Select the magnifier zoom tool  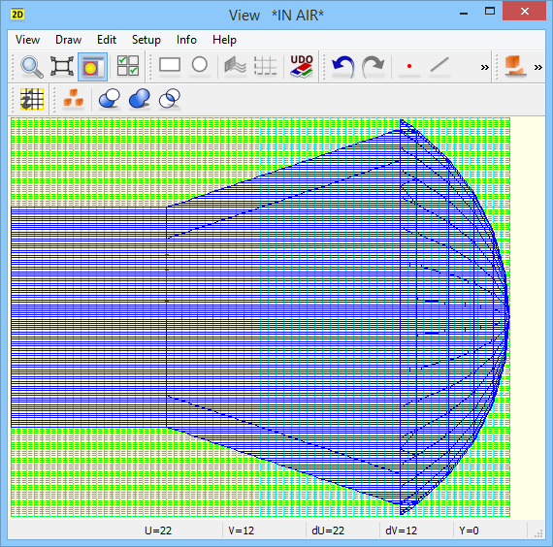tap(32, 67)
